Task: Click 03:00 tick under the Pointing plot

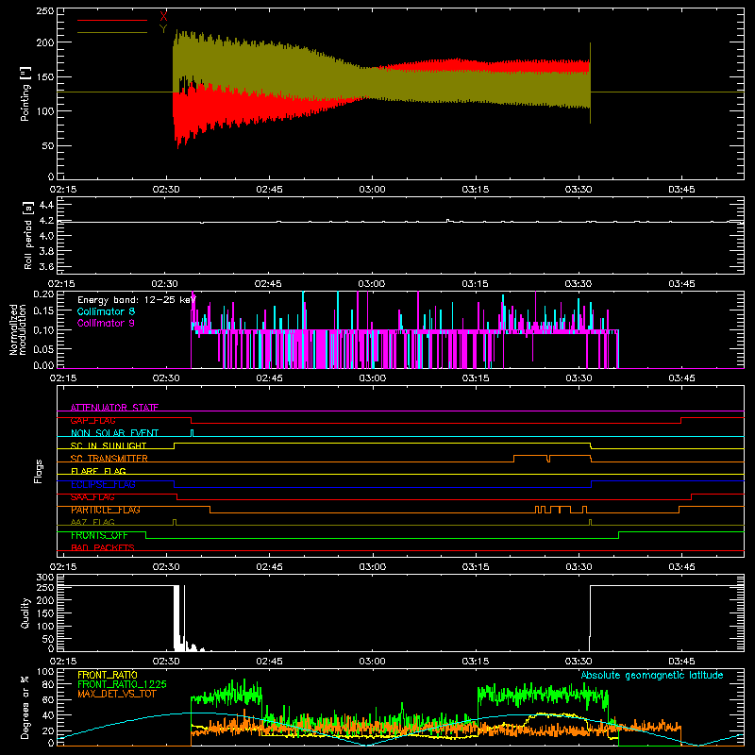Action: coord(372,190)
